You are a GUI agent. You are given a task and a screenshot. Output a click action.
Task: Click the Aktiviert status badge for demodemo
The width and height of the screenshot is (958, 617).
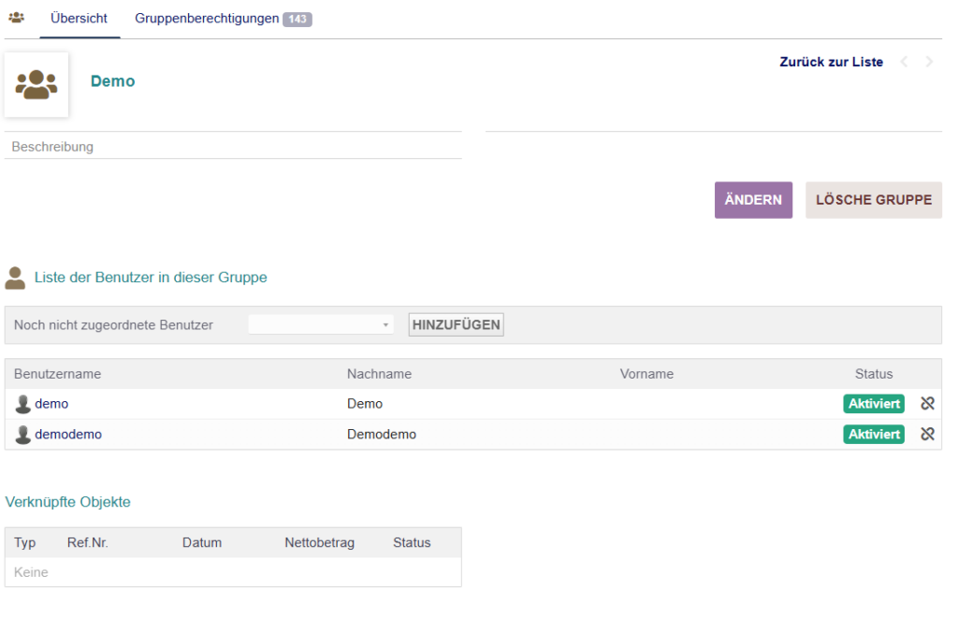pyautogui.click(x=873, y=435)
